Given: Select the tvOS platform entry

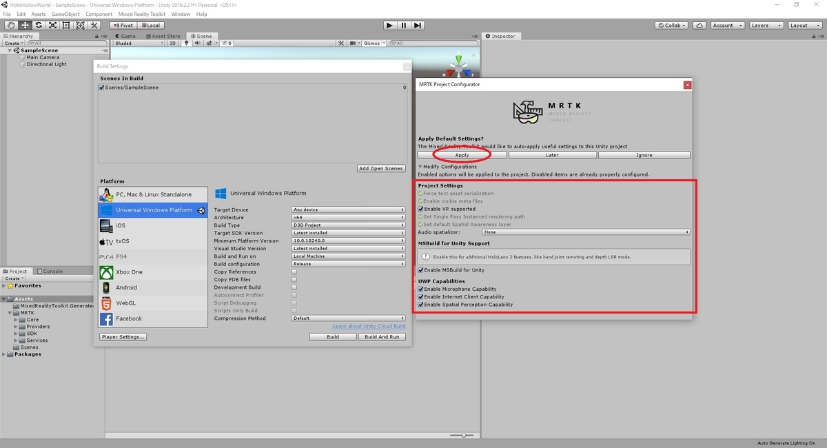Looking at the screenshot, I should tap(153, 241).
